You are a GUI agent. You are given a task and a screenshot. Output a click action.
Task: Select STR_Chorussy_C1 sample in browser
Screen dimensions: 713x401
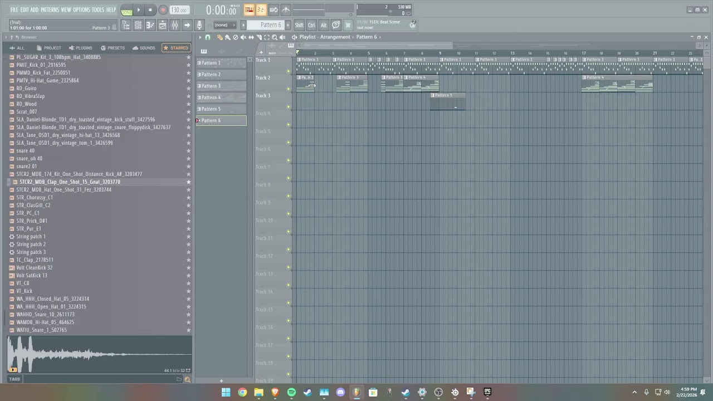pyautogui.click(x=35, y=198)
